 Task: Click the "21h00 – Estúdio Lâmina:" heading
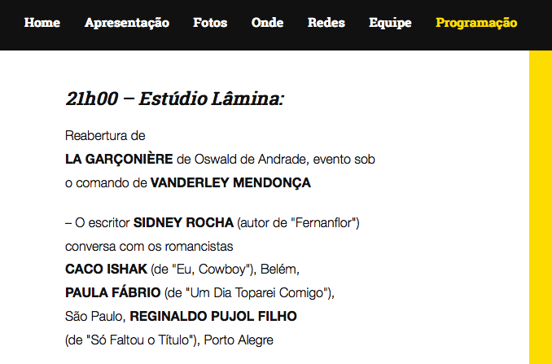click(x=174, y=99)
